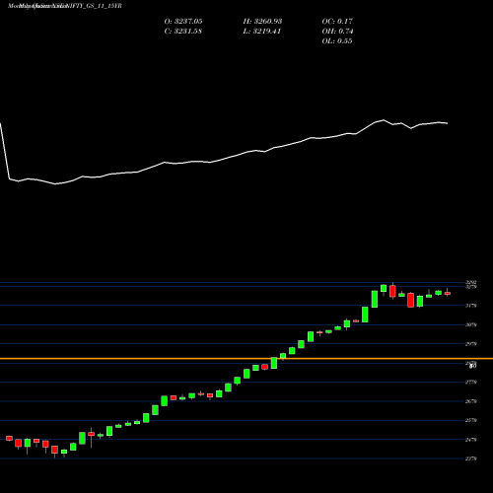The height and width of the screenshot is (493, 493).
Task: Click the orange horizontal level line
Action: click(246, 359)
